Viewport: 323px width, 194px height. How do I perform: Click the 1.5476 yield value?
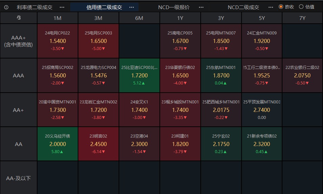tap(98, 75)
